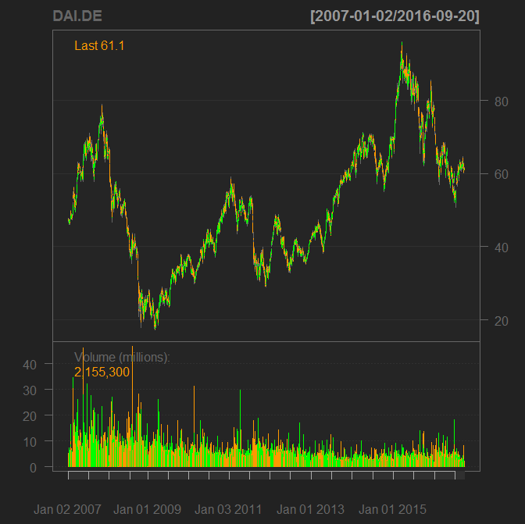Click the 10 volume axis label

point(30,442)
